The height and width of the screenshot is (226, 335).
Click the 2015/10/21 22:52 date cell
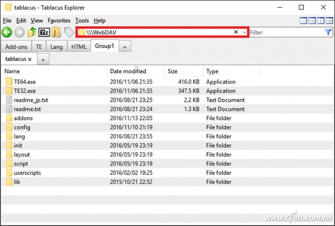[x=131, y=182]
